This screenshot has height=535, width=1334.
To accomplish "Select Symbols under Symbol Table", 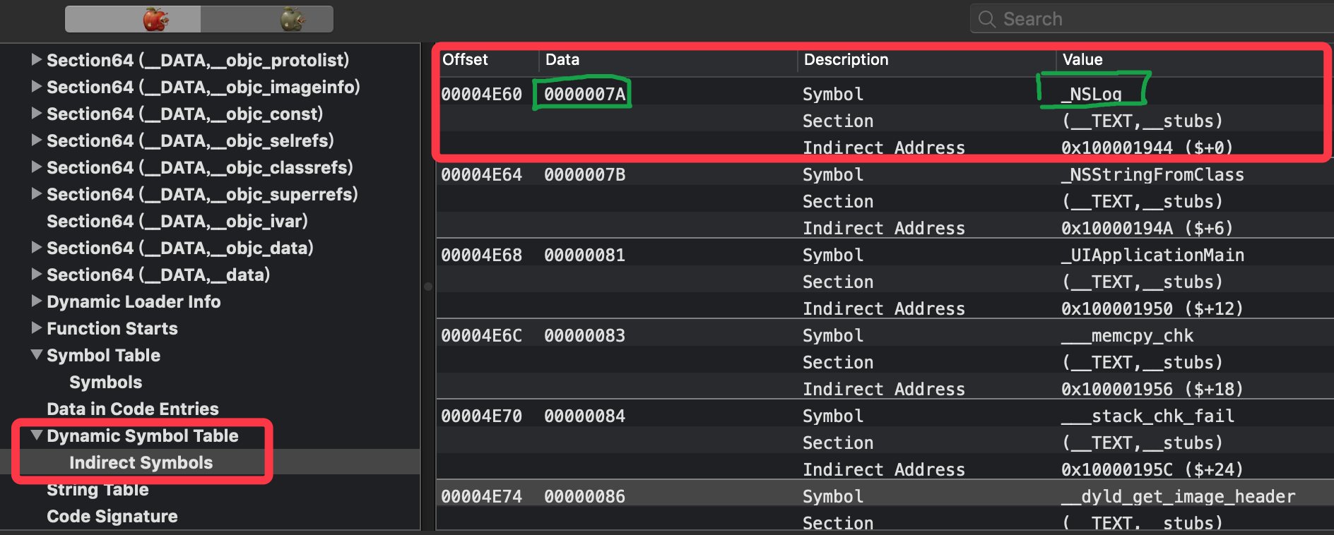I will (x=105, y=383).
